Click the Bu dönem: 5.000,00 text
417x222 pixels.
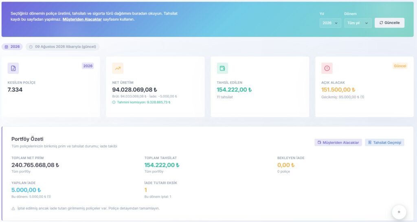tap(31, 197)
